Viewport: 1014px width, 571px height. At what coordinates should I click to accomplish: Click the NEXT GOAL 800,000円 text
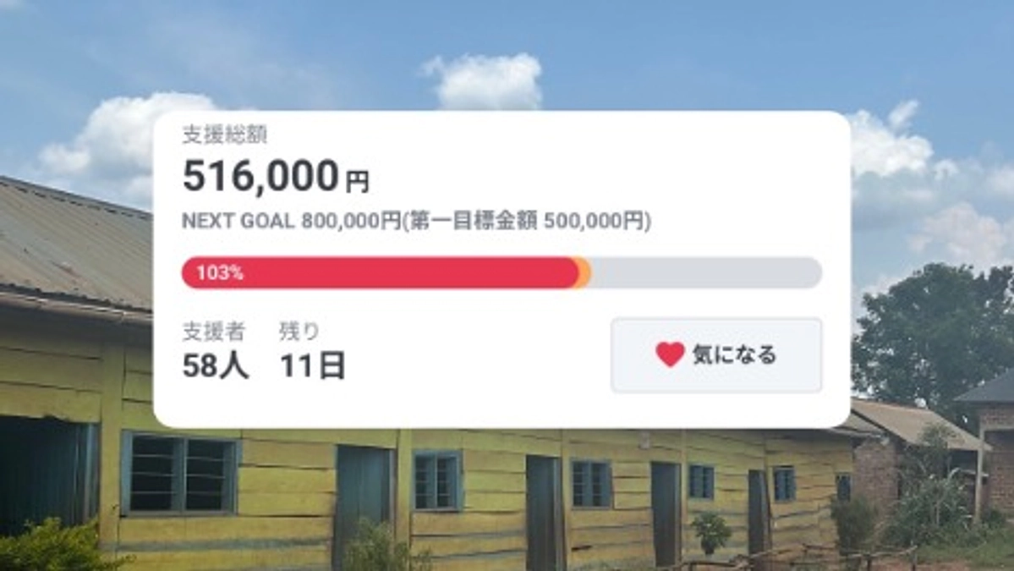coord(291,222)
